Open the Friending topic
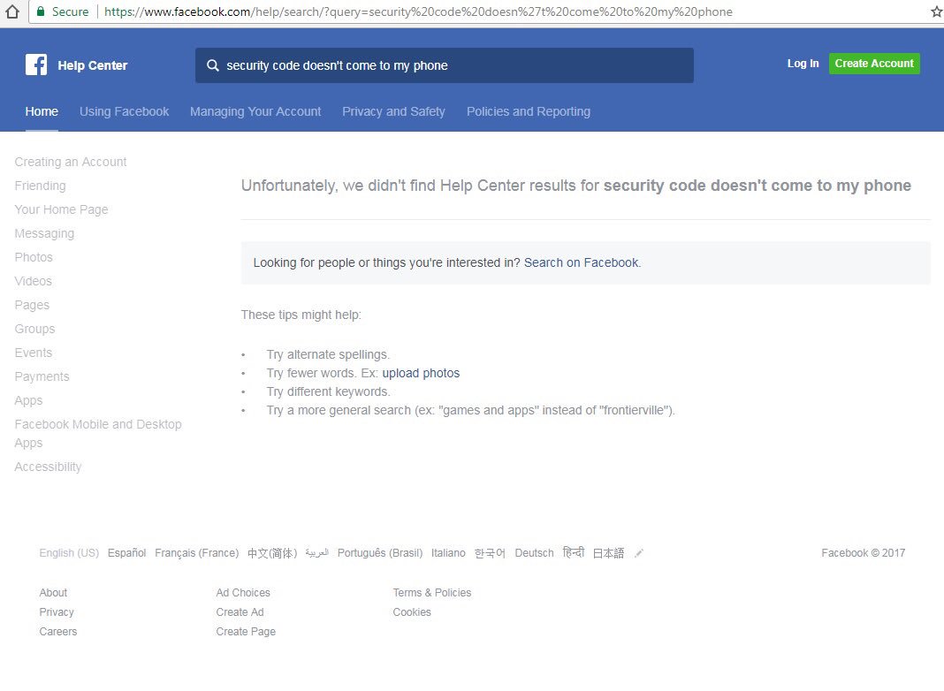This screenshot has height=691, width=944. (41, 186)
